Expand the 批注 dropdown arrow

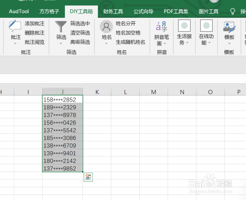(15, 44)
